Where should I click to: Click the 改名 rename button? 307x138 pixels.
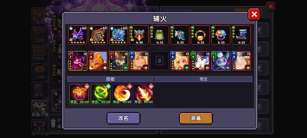[x=124, y=118]
